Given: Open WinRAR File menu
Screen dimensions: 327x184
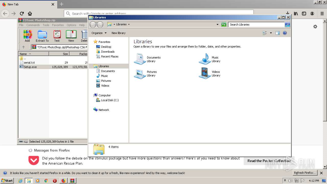Looking at the screenshot, I should [x=21, y=25].
